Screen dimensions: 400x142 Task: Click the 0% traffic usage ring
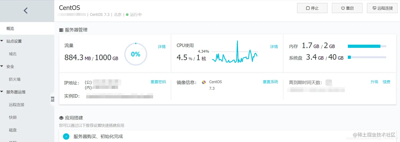point(136,54)
